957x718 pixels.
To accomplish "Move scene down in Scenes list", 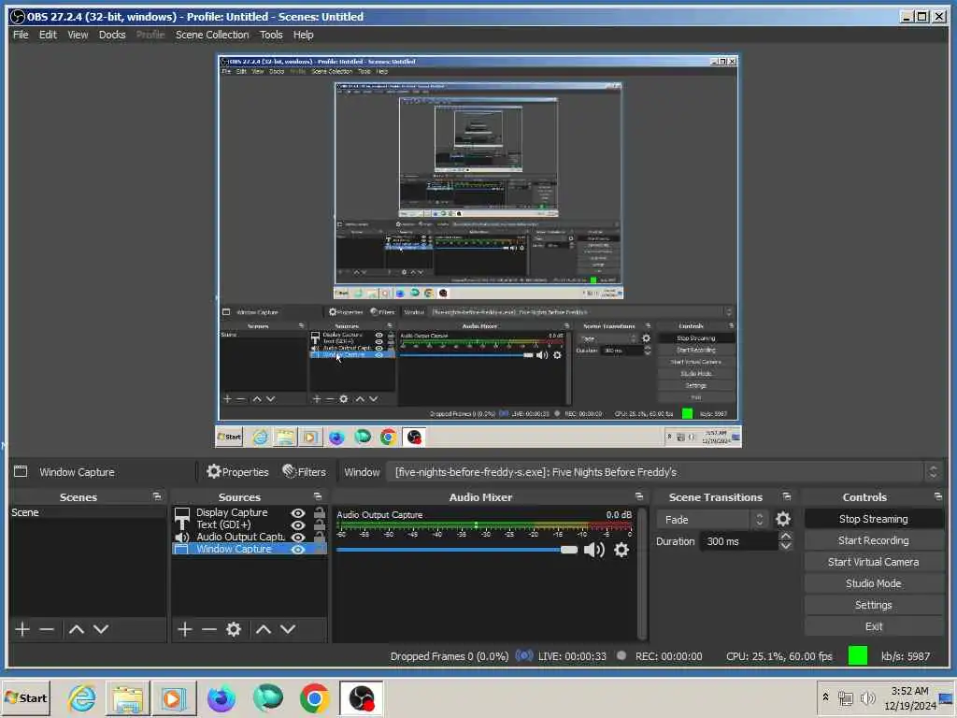I will tap(101, 629).
